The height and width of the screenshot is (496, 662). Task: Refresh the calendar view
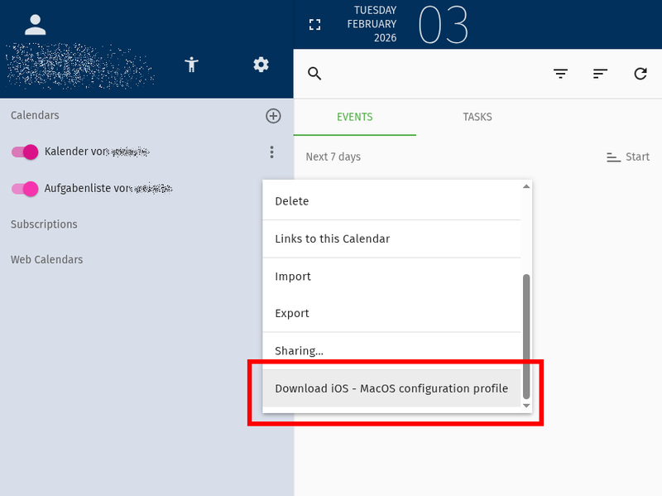(x=640, y=73)
